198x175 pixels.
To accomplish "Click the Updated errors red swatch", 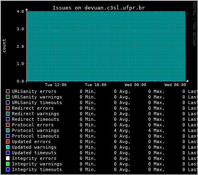I will pyautogui.click(x=8, y=142).
